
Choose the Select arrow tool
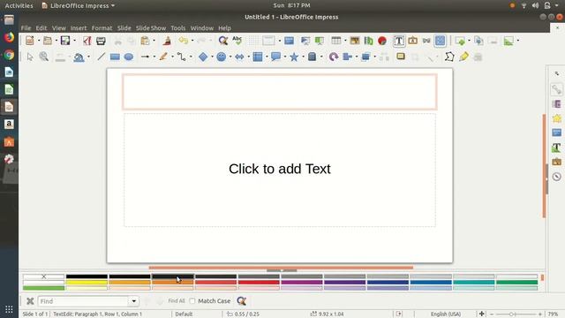pos(30,57)
